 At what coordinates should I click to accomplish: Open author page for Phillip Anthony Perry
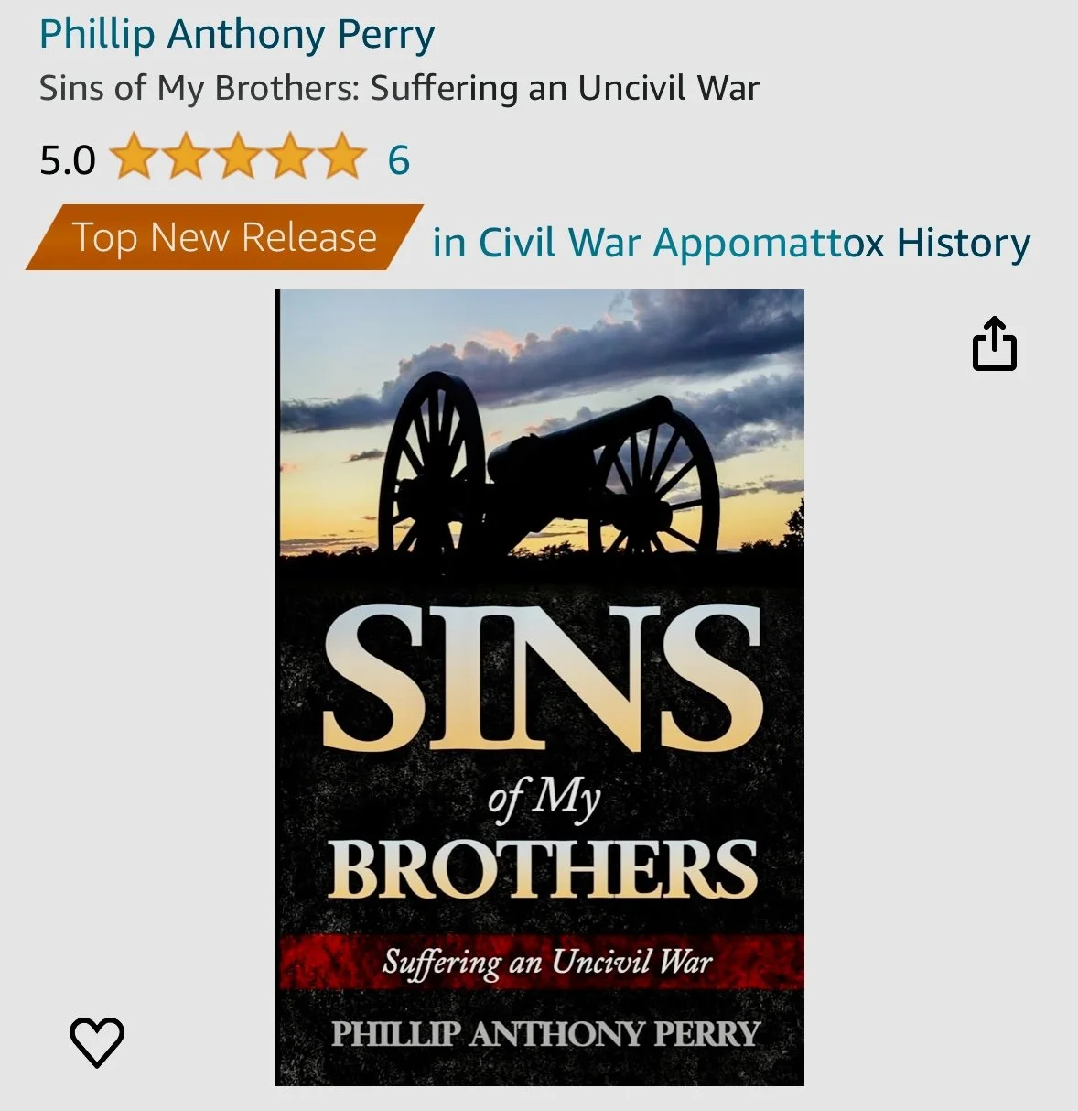237,35
